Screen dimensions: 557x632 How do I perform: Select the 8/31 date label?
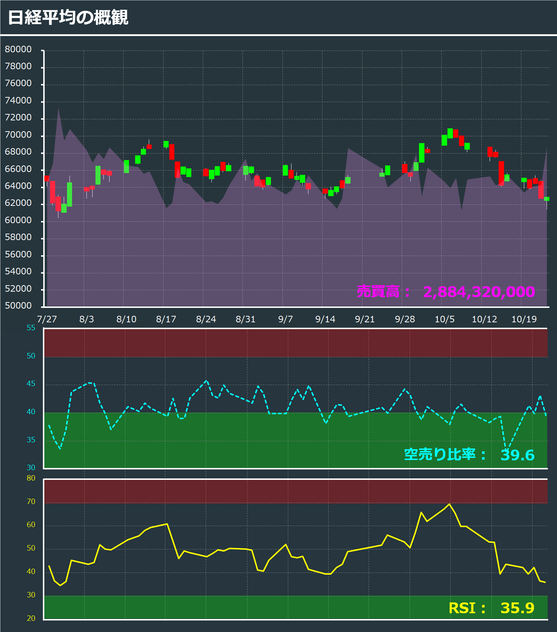(x=246, y=319)
